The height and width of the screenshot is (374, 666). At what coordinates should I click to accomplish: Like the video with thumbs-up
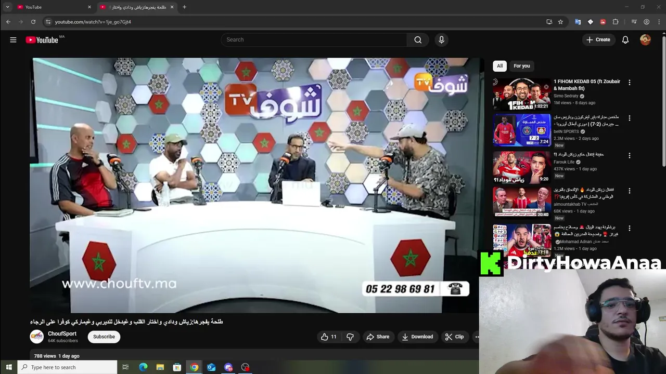(x=328, y=337)
